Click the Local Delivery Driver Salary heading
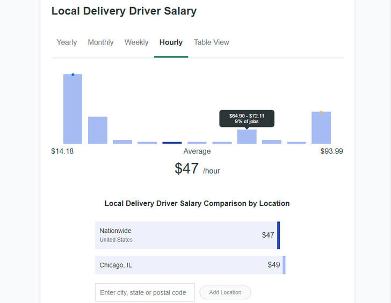 pyautogui.click(x=124, y=11)
